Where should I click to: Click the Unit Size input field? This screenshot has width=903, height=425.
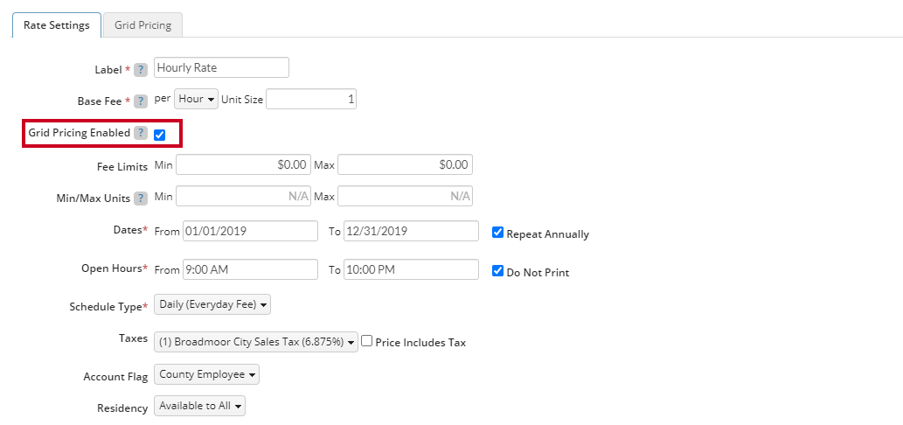311,99
